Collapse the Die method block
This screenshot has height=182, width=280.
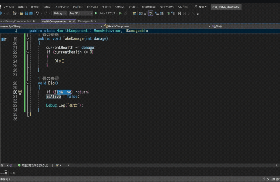(28, 83)
